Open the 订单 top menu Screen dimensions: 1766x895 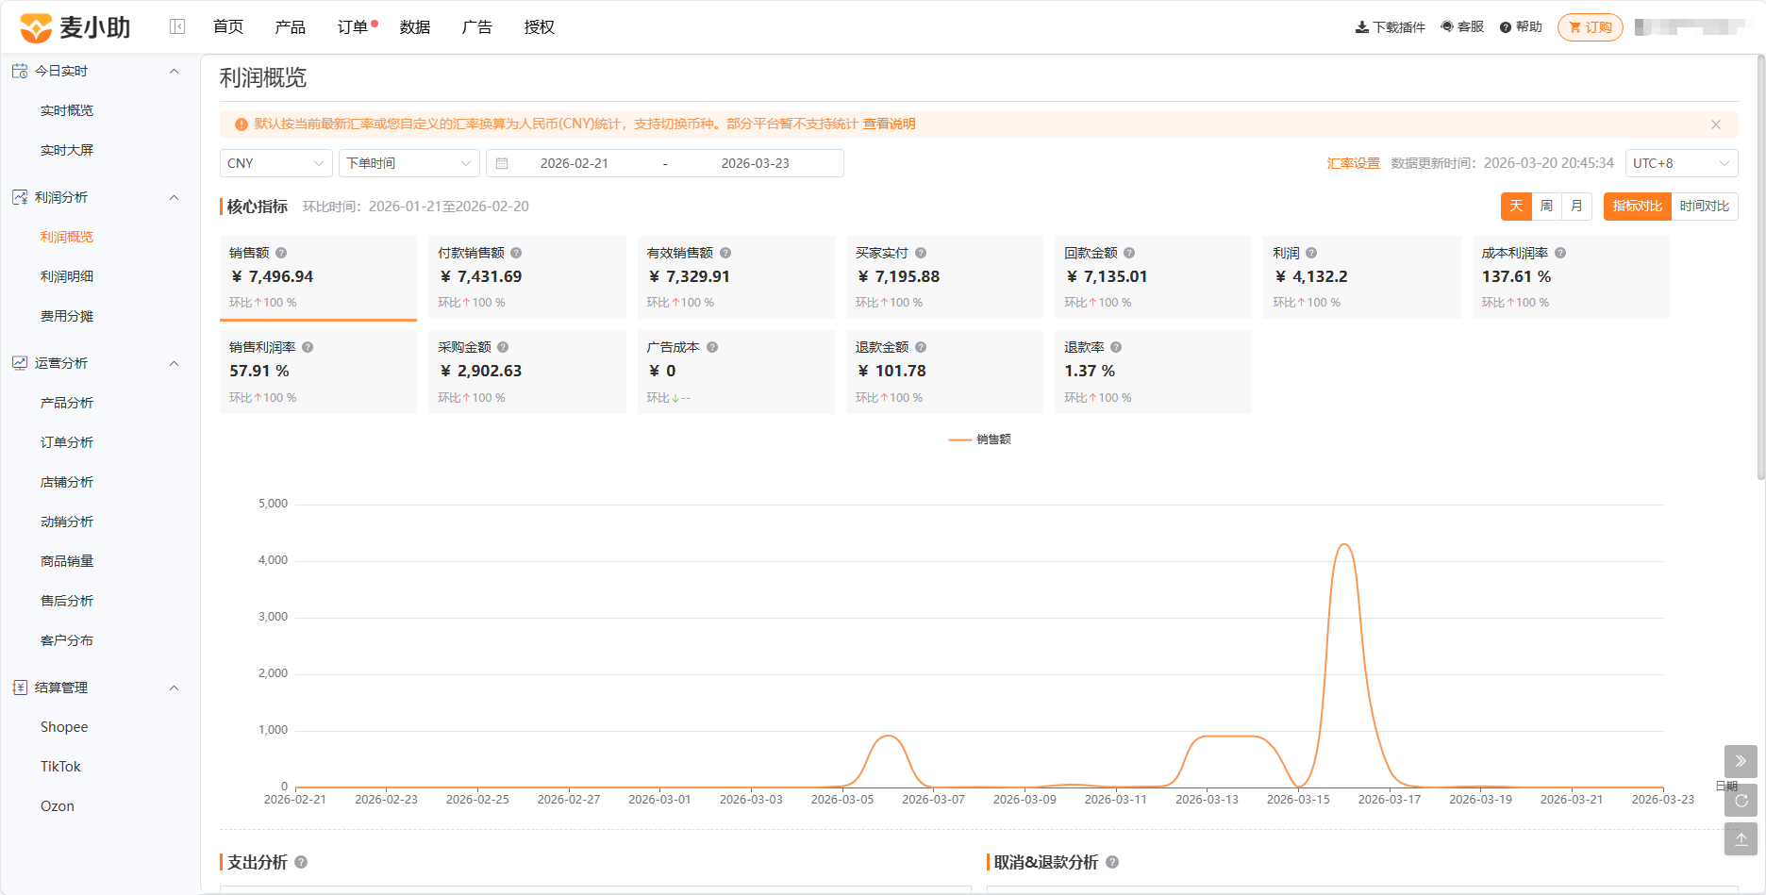click(353, 27)
